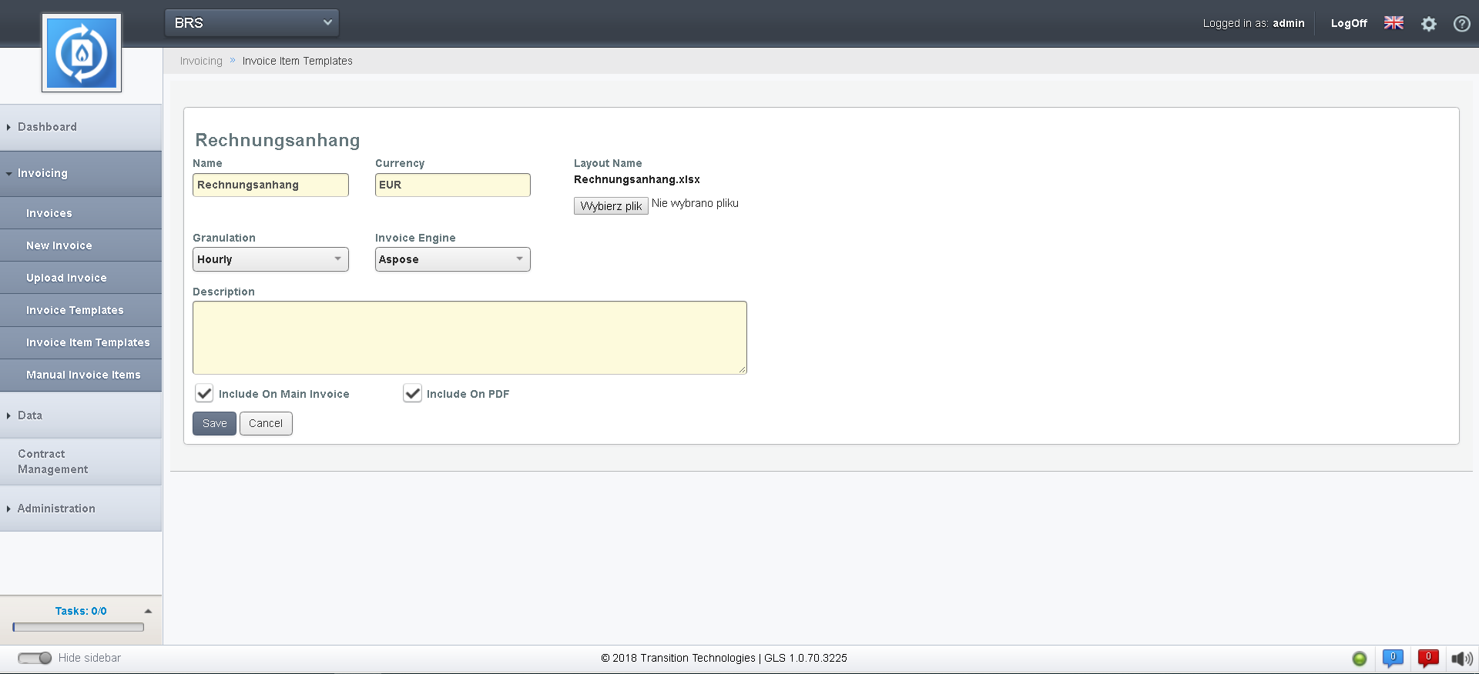Screen dimensions: 1479x674
Task: Uncheck Include On Main Invoice
Action: (204, 394)
